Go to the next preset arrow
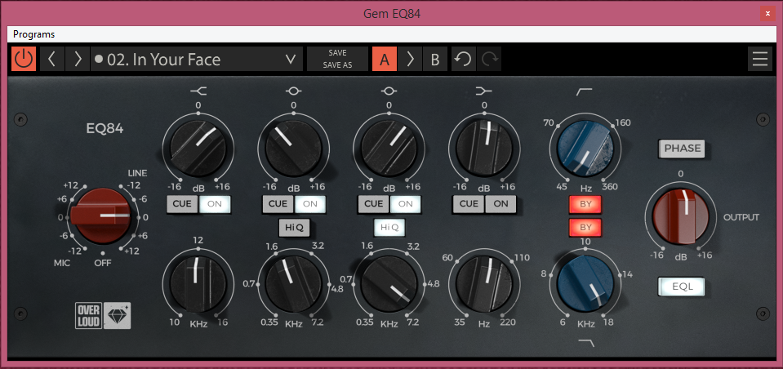Viewport: 783px width, 369px height. click(78, 60)
